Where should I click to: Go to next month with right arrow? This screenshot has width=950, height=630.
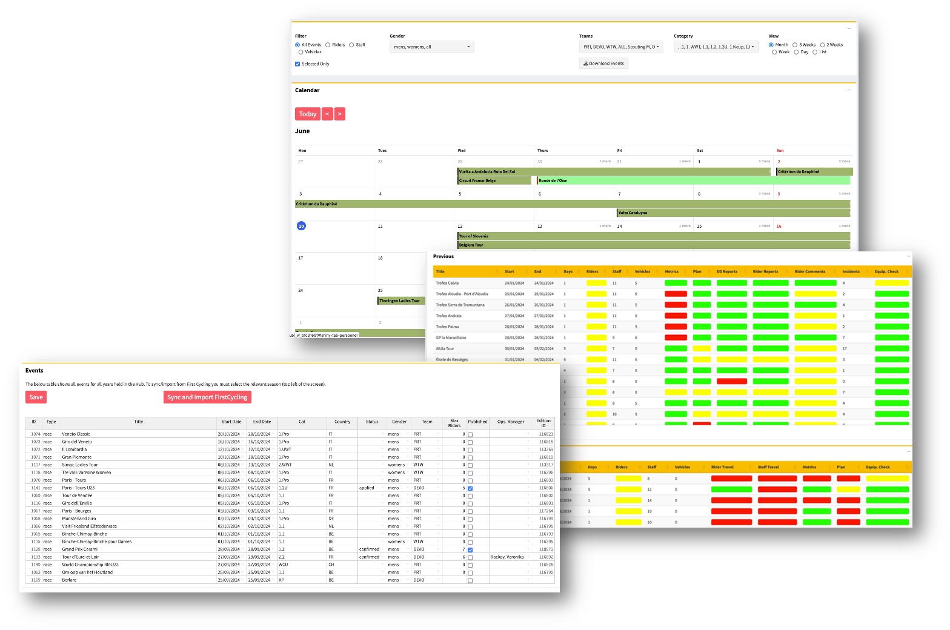(x=340, y=114)
